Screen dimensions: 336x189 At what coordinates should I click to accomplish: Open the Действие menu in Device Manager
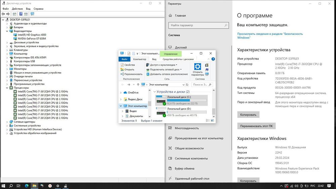17,9
